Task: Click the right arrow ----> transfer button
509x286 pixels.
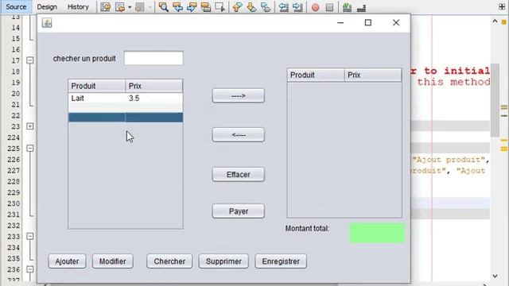Action: (x=239, y=95)
